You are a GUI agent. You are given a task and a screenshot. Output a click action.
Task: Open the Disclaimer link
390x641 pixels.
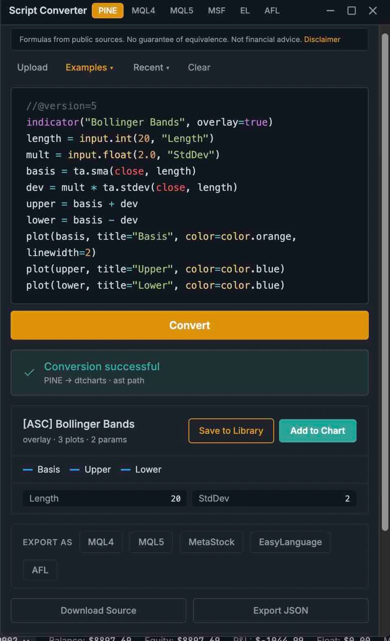click(322, 40)
